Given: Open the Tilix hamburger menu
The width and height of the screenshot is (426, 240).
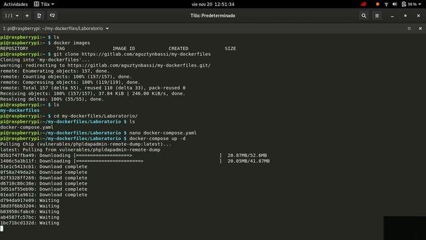Looking at the screenshot, I should coord(377,16).
